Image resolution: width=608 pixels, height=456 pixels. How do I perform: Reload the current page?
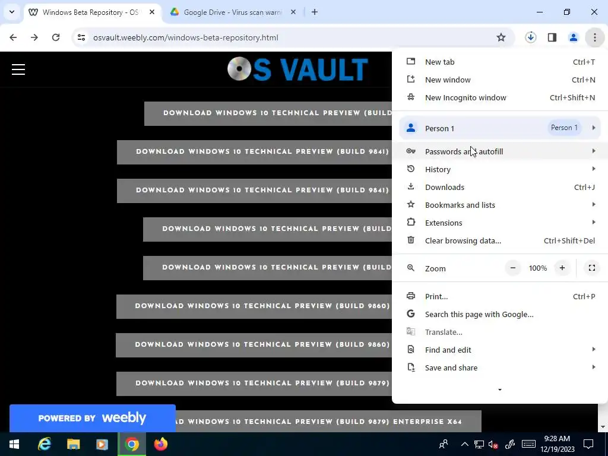56,37
